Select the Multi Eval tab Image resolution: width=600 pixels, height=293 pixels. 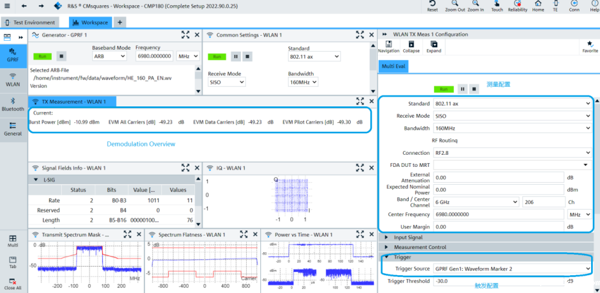393,66
